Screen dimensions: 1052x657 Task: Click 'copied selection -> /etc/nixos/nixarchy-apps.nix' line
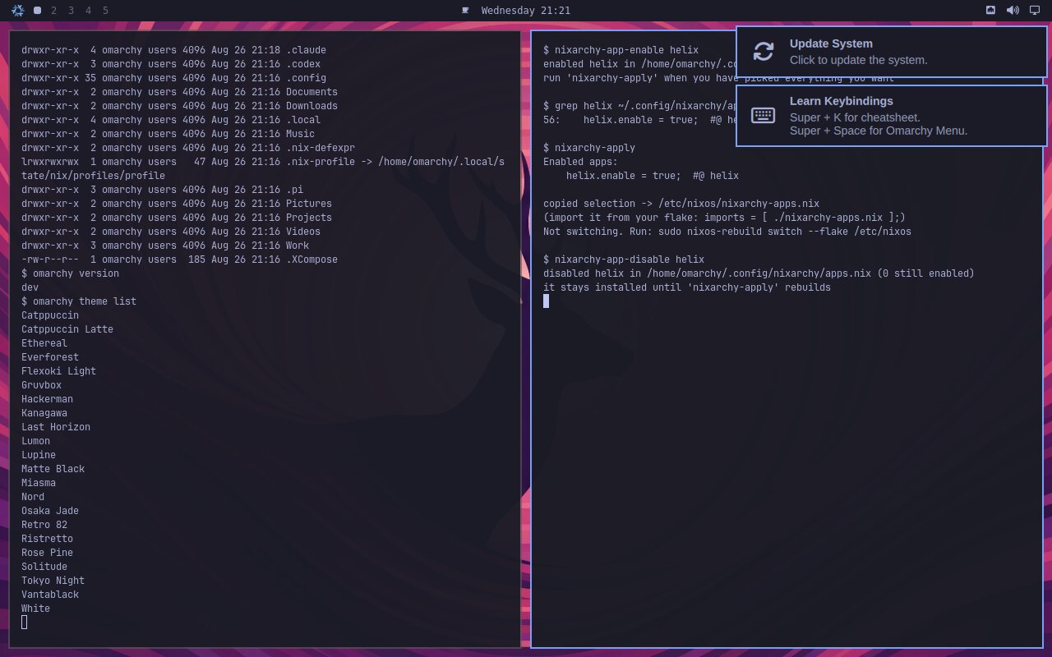tap(681, 204)
